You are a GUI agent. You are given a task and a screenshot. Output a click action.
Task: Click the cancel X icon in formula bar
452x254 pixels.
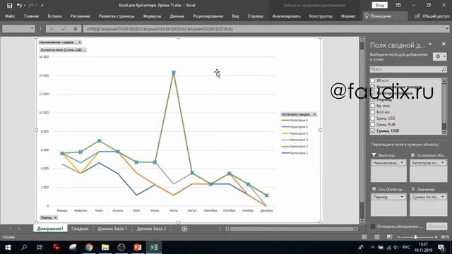pos(52,29)
